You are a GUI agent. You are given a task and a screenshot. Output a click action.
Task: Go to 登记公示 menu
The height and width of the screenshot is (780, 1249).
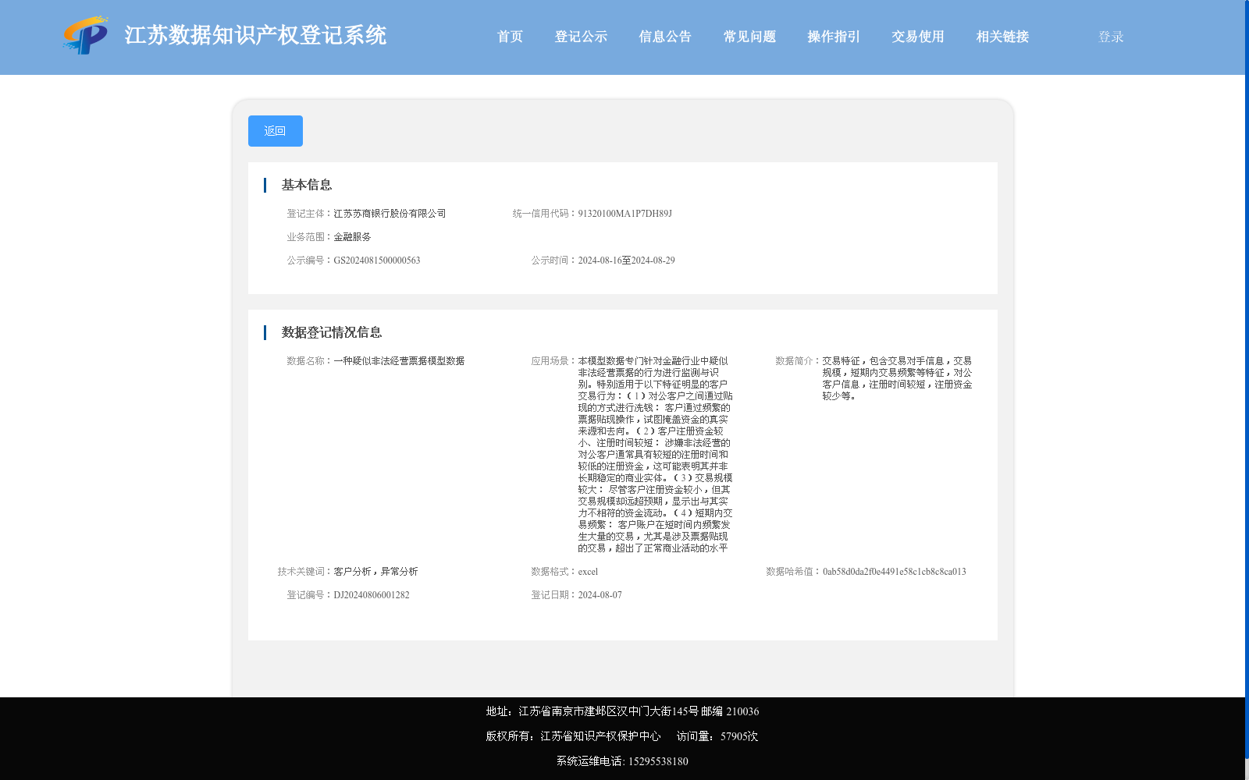point(581,37)
